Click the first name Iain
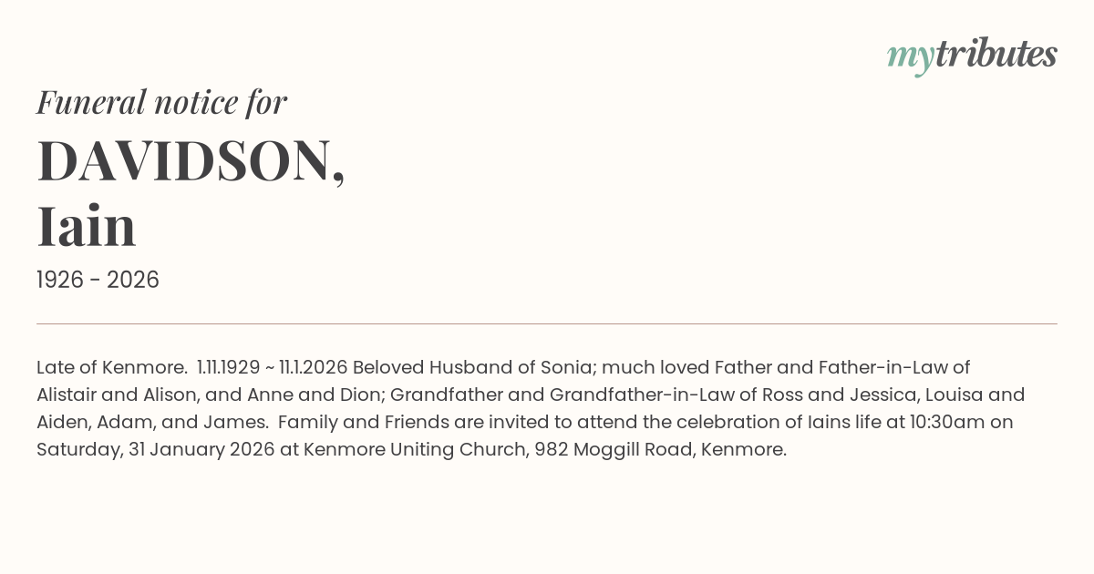Screen dimensions: 1094x574 click(x=87, y=227)
